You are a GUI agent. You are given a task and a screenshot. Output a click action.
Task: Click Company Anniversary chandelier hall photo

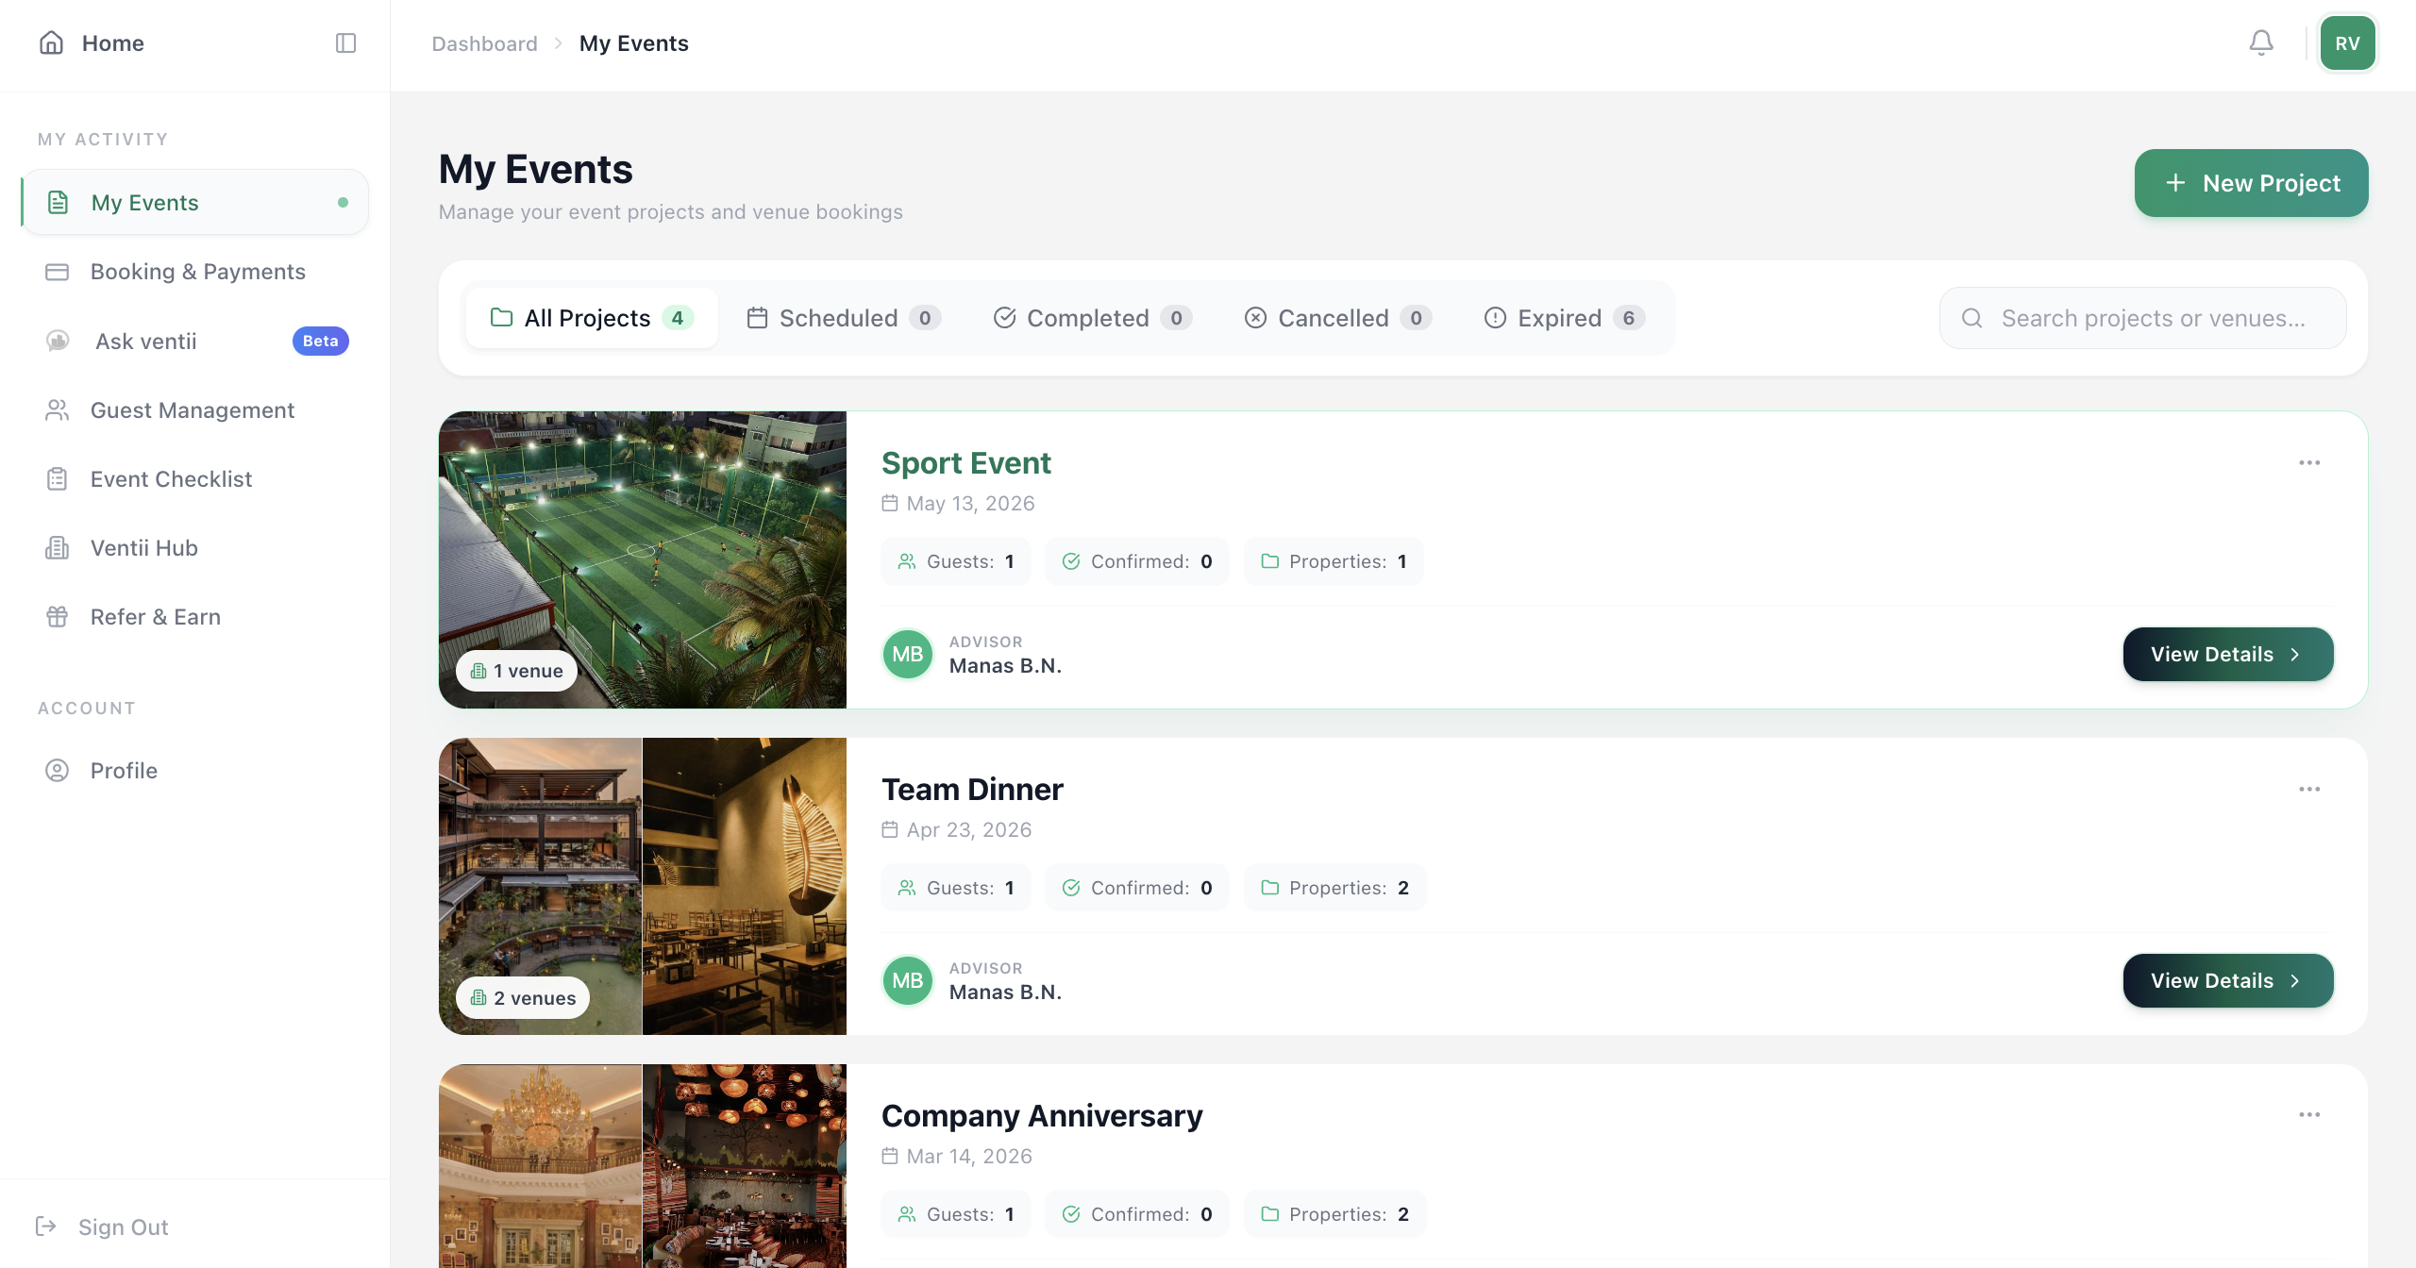click(x=540, y=1166)
